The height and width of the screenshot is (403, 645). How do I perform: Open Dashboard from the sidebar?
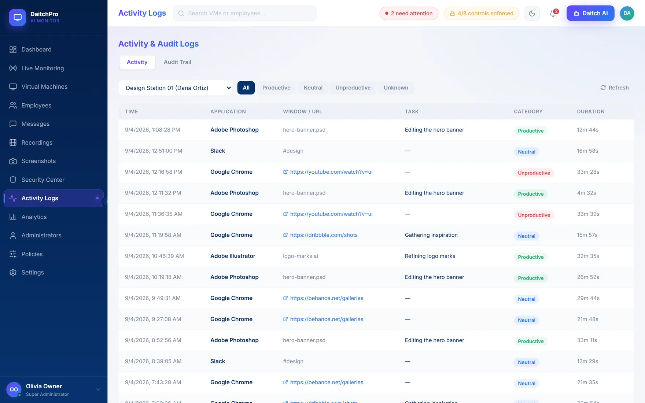point(54,49)
